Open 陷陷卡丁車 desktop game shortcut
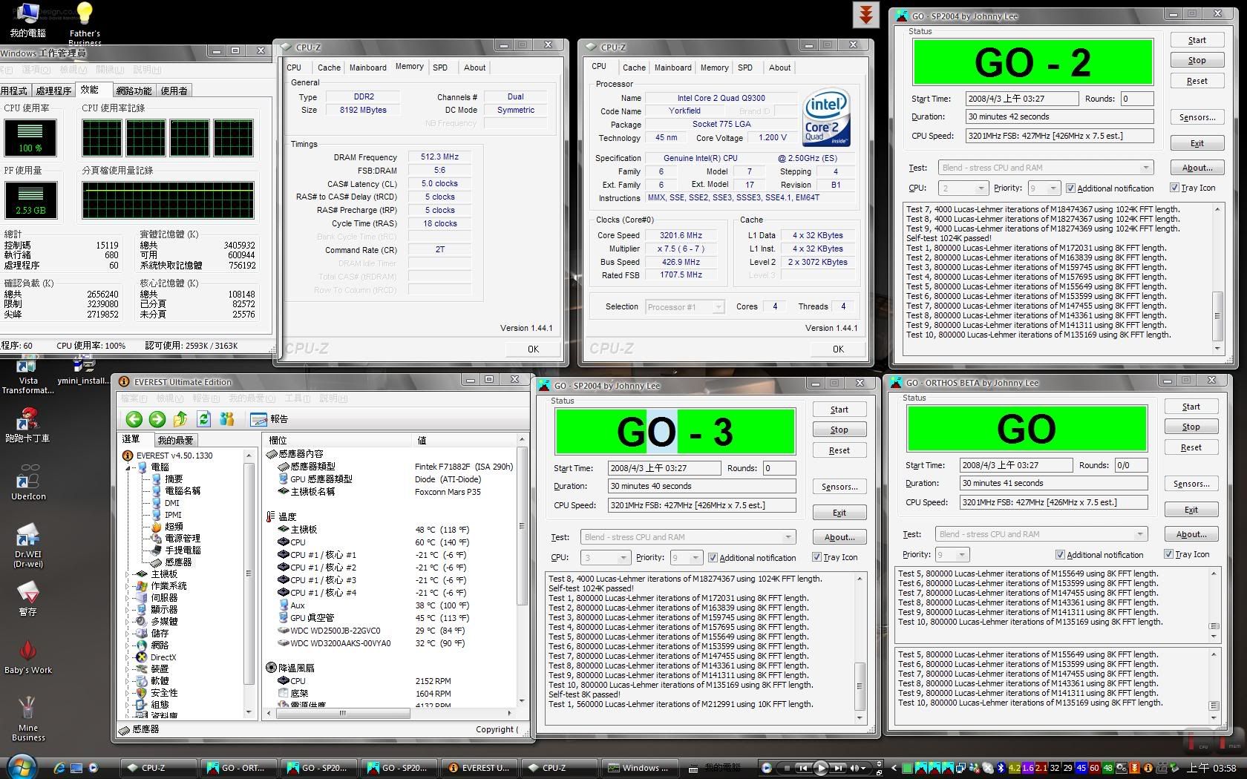Viewport: 1247px width, 779px height. tap(27, 426)
